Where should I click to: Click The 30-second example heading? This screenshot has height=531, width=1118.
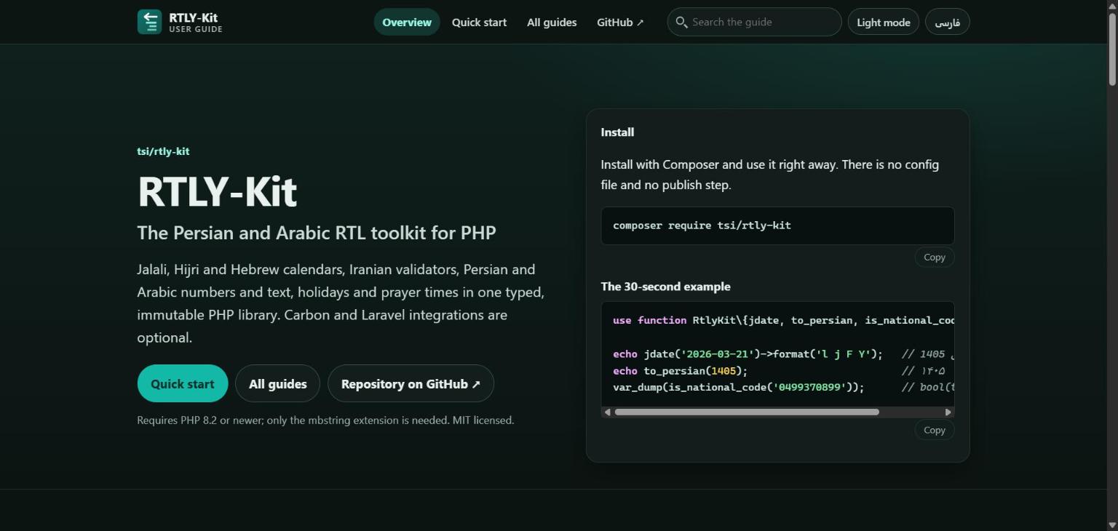click(x=665, y=286)
